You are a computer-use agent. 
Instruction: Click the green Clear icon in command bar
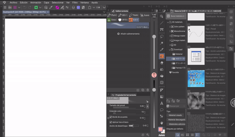coord(36,7)
